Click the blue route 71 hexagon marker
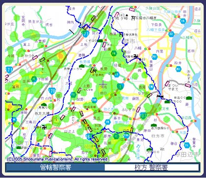The width and height of the screenshot is (206, 178). click(187, 145)
